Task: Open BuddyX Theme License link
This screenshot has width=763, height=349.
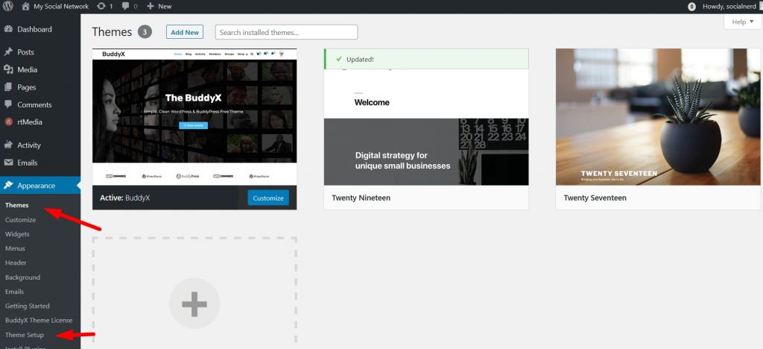Action: (x=39, y=320)
